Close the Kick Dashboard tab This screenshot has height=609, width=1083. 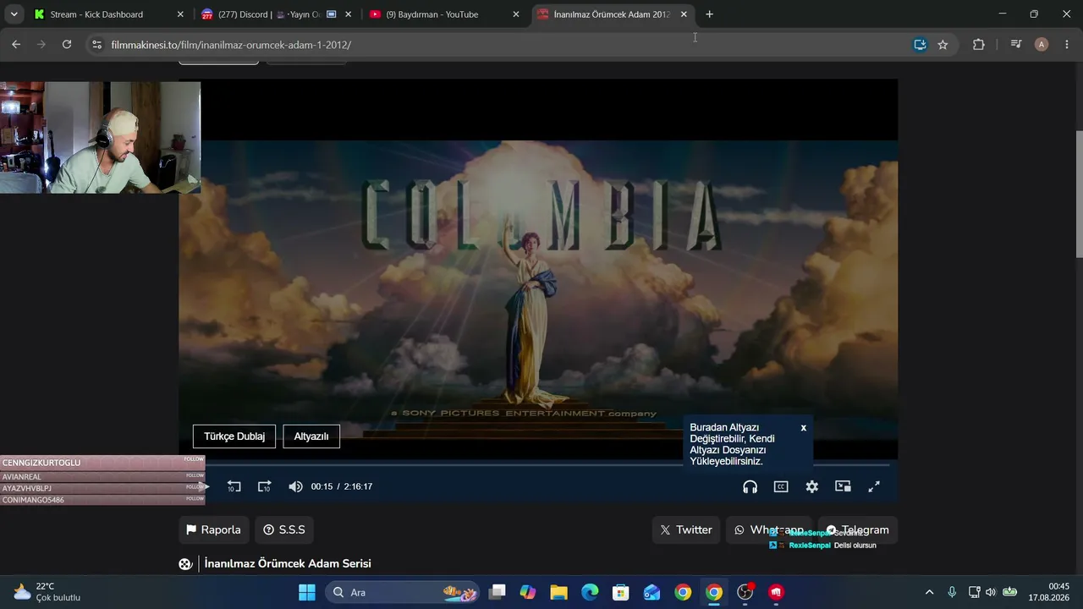tap(180, 14)
